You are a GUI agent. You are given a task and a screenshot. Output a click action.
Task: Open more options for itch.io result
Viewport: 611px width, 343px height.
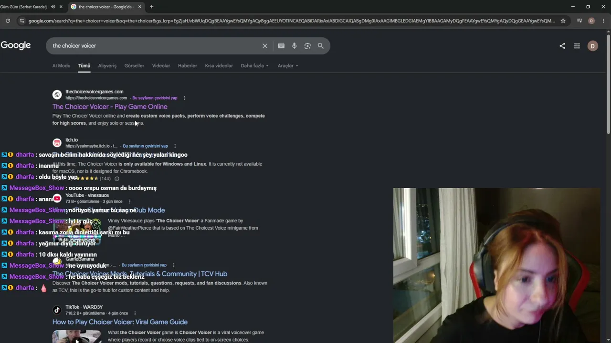click(175, 146)
